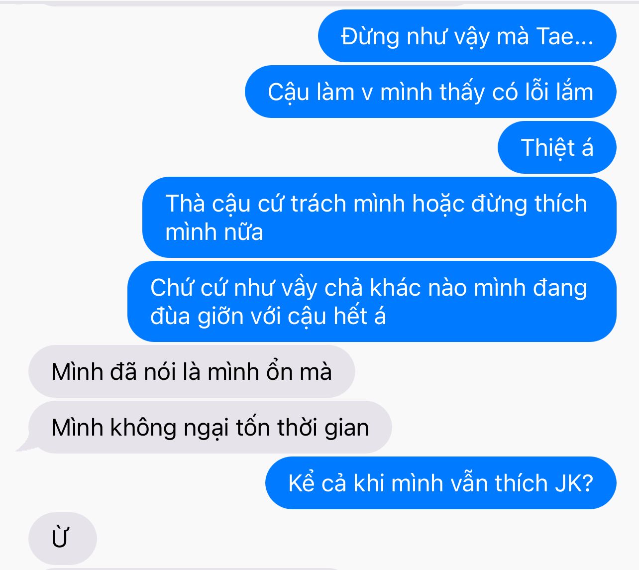
Task: Click the words "mình nữa" on the second line
Action: tap(214, 232)
